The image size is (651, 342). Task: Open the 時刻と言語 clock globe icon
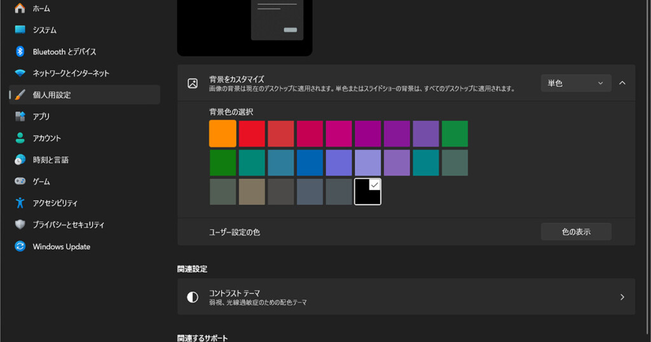(20, 160)
